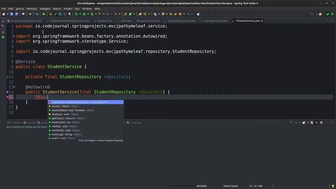Click the Save All toolbar icon
Viewport: 336px width, 189px height.
coord(16,14)
